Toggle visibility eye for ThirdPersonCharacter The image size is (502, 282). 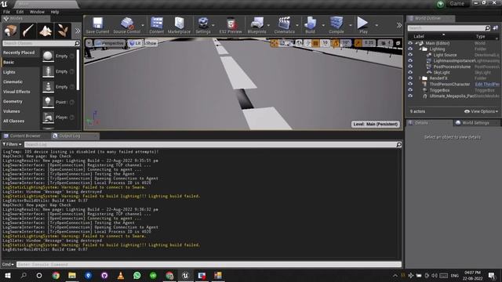pyautogui.click(x=410, y=84)
